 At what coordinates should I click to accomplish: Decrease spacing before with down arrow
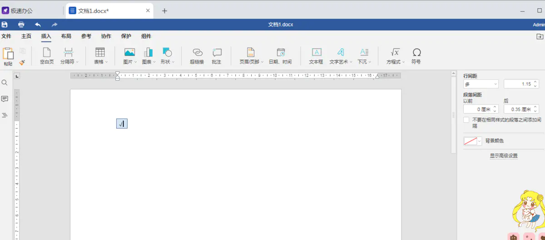pos(495,111)
